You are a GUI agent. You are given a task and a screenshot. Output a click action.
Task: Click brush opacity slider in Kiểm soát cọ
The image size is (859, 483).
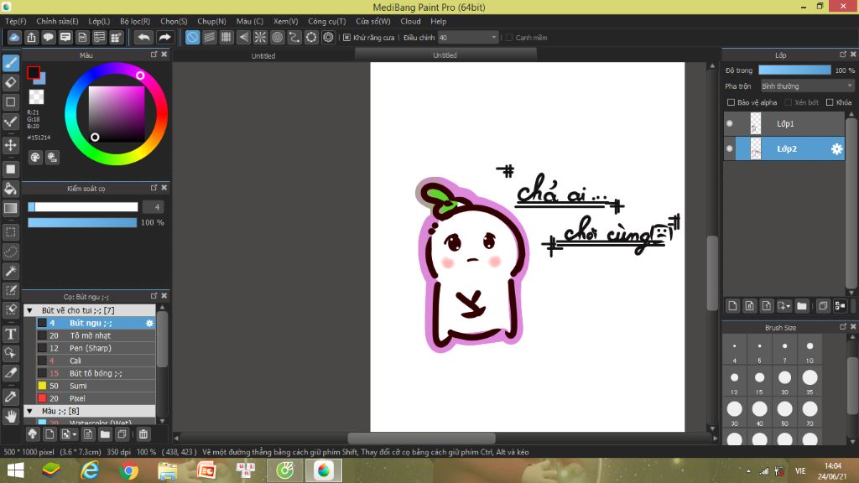[x=82, y=222]
